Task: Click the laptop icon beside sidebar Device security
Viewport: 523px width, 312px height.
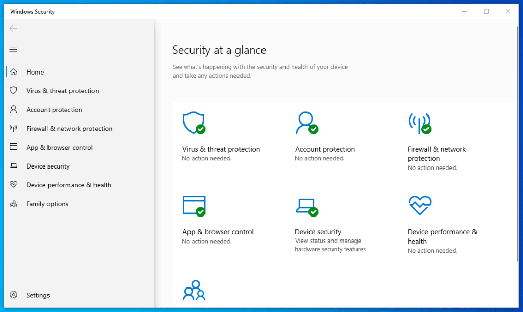Action: 14,166
